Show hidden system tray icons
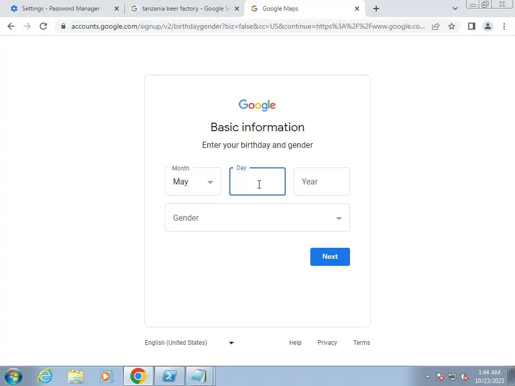515x386 pixels. (427, 376)
